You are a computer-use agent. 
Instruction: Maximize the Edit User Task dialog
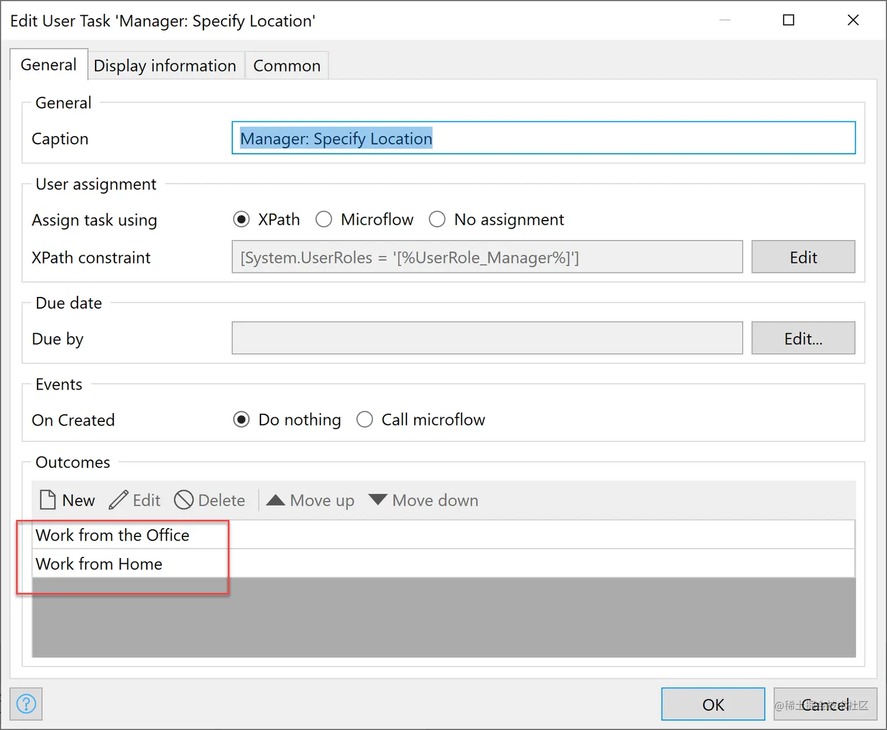(x=788, y=21)
